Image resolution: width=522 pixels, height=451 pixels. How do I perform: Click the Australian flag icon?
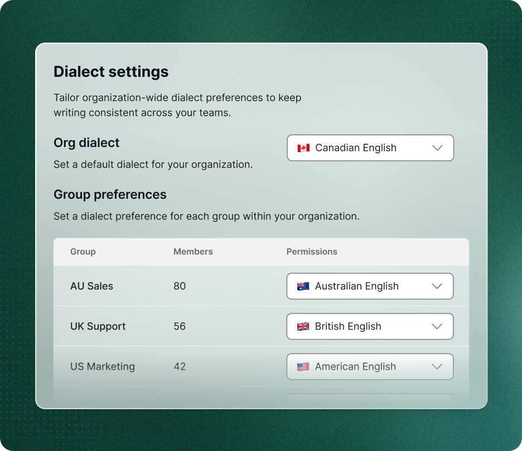302,286
